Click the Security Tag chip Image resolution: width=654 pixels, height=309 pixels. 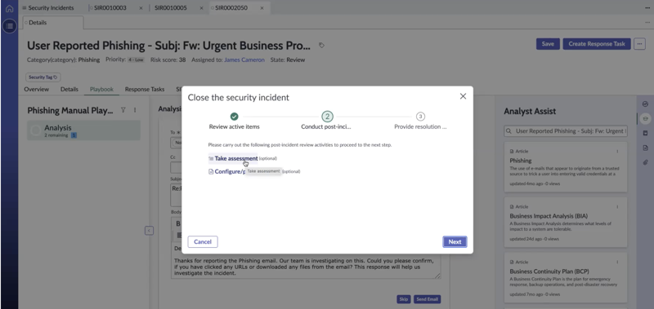(x=43, y=77)
